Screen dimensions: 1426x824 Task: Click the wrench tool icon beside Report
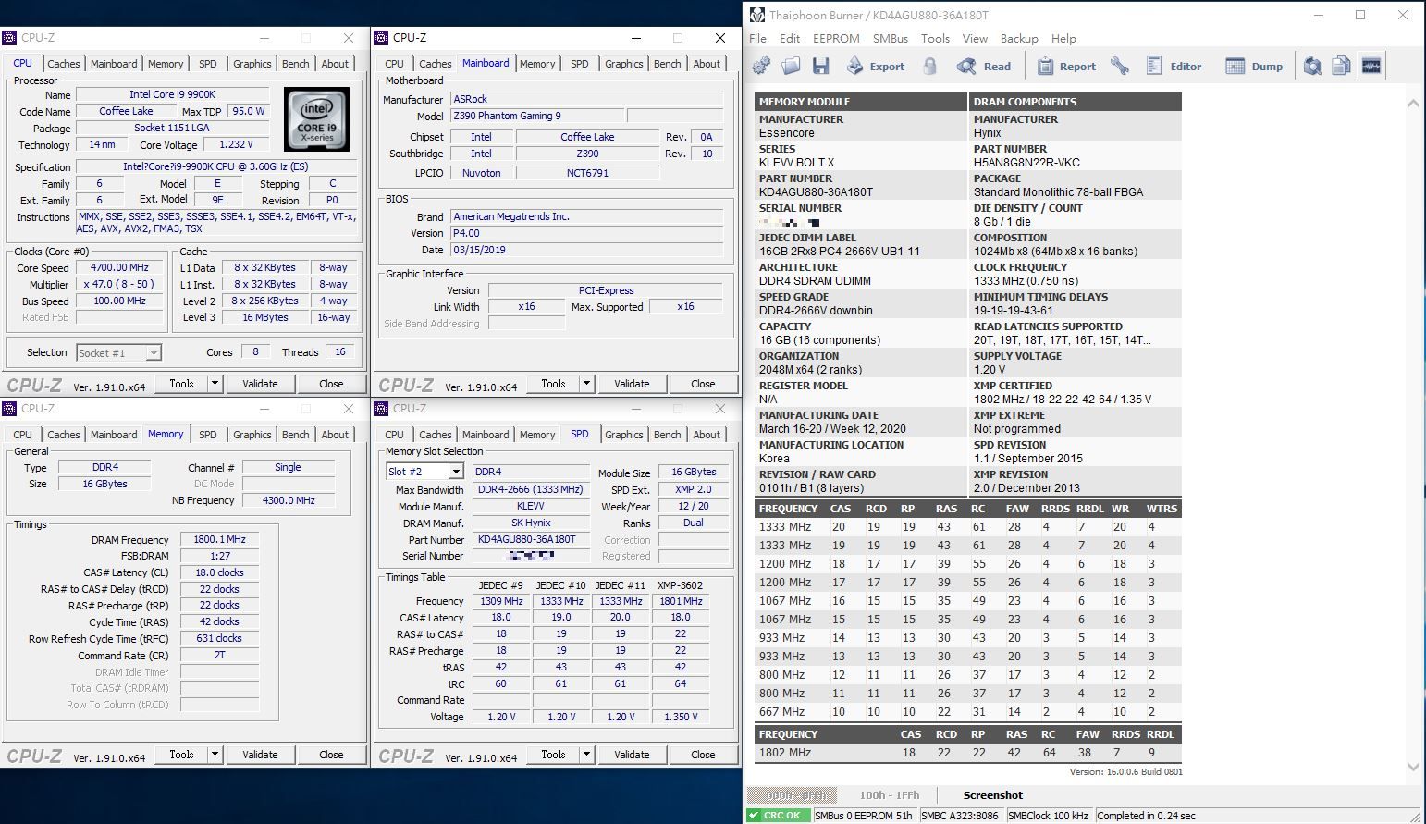pos(1120,66)
